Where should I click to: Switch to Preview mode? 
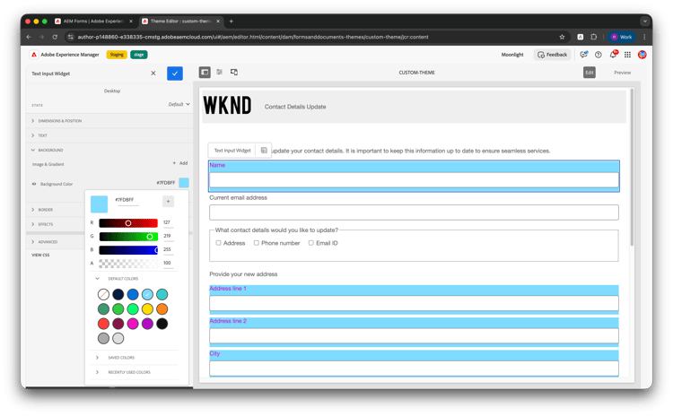tap(622, 73)
